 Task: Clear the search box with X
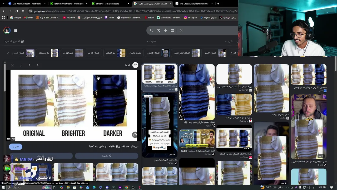(x=181, y=30)
